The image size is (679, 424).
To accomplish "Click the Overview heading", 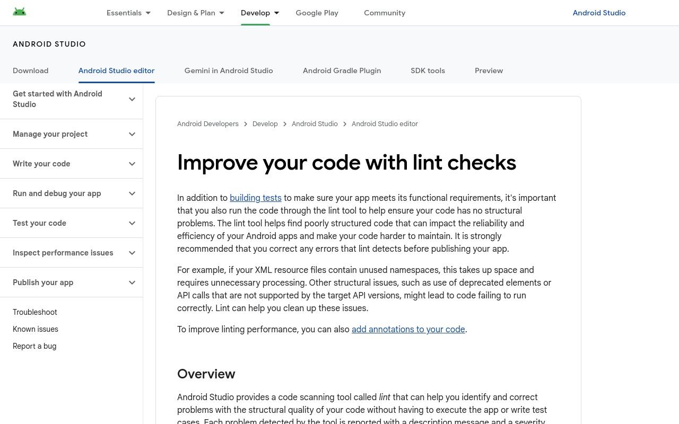I will click(x=206, y=374).
